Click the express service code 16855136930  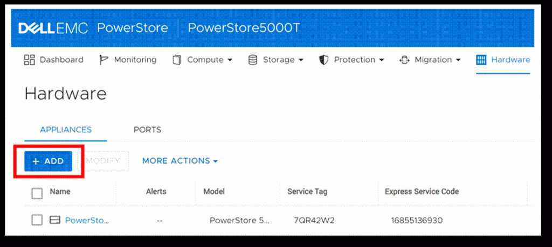click(417, 221)
